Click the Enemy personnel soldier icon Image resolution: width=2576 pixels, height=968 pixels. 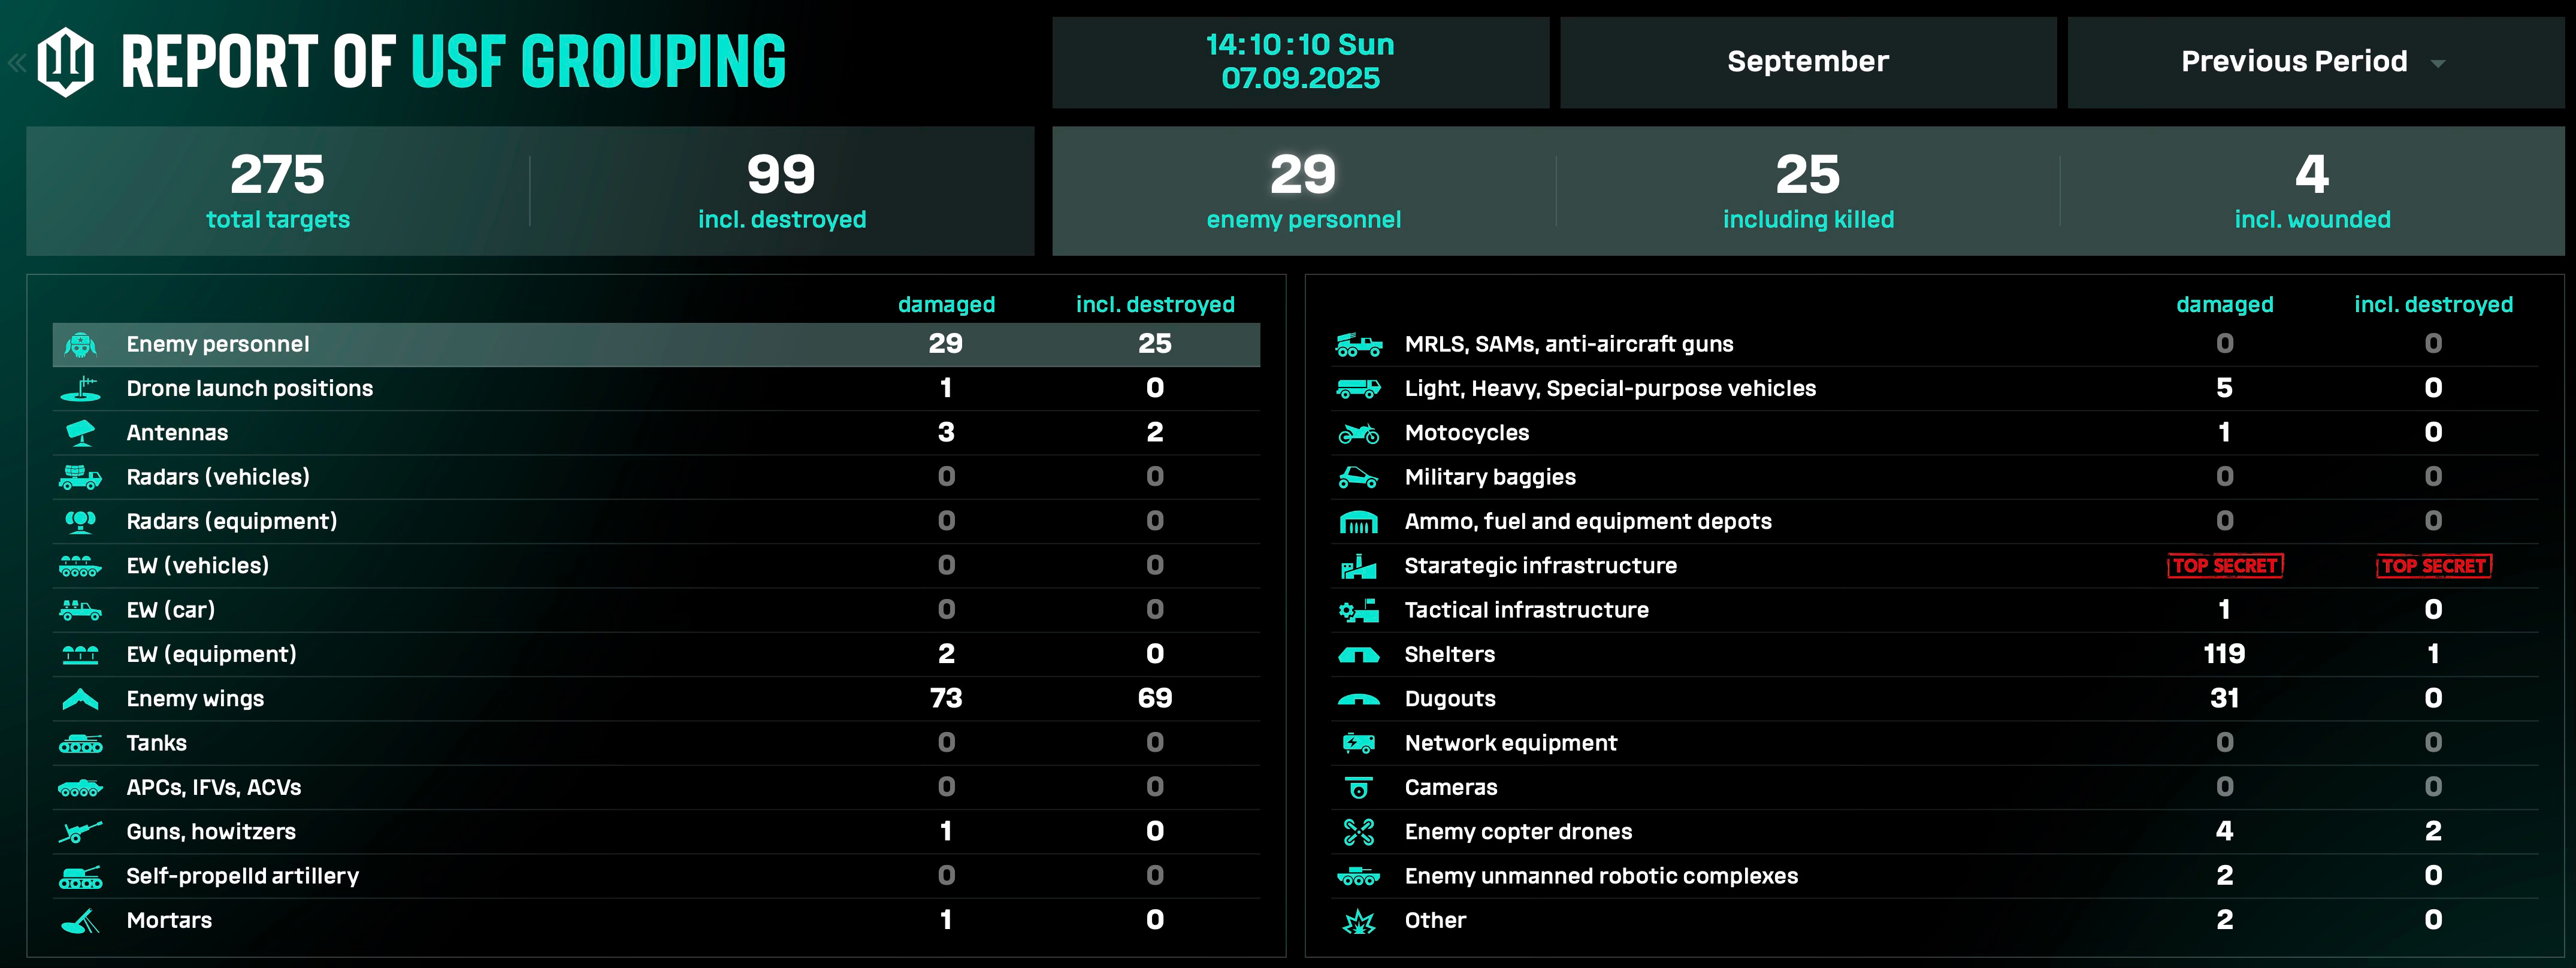pyautogui.click(x=80, y=345)
